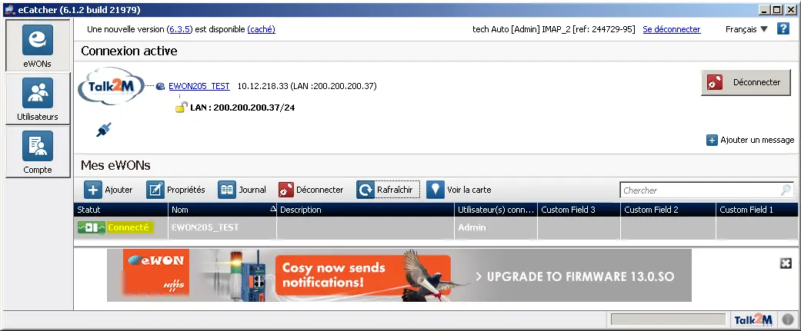This screenshot has height=331, width=801.
Task: Open the Utilisateurs sidebar section
Action: click(37, 99)
